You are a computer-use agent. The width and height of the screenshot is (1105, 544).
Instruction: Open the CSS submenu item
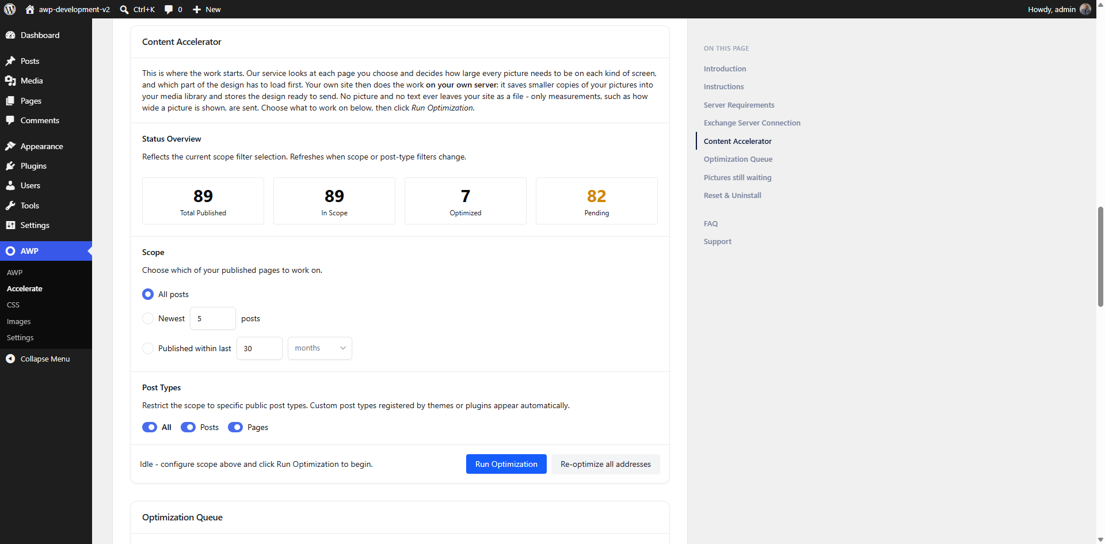(x=13, y=305)
